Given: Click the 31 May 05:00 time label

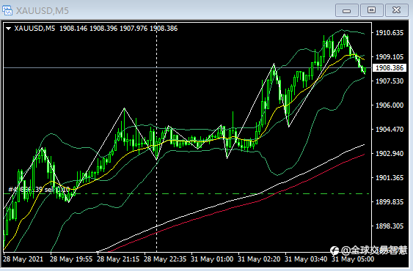Looking at the screenshot, I should pos(353,259).
